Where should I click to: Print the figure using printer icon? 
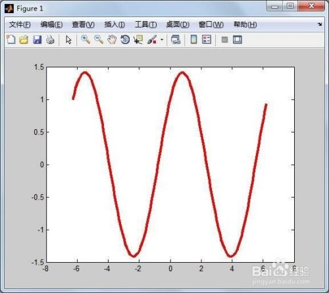[x=51, y=40]
